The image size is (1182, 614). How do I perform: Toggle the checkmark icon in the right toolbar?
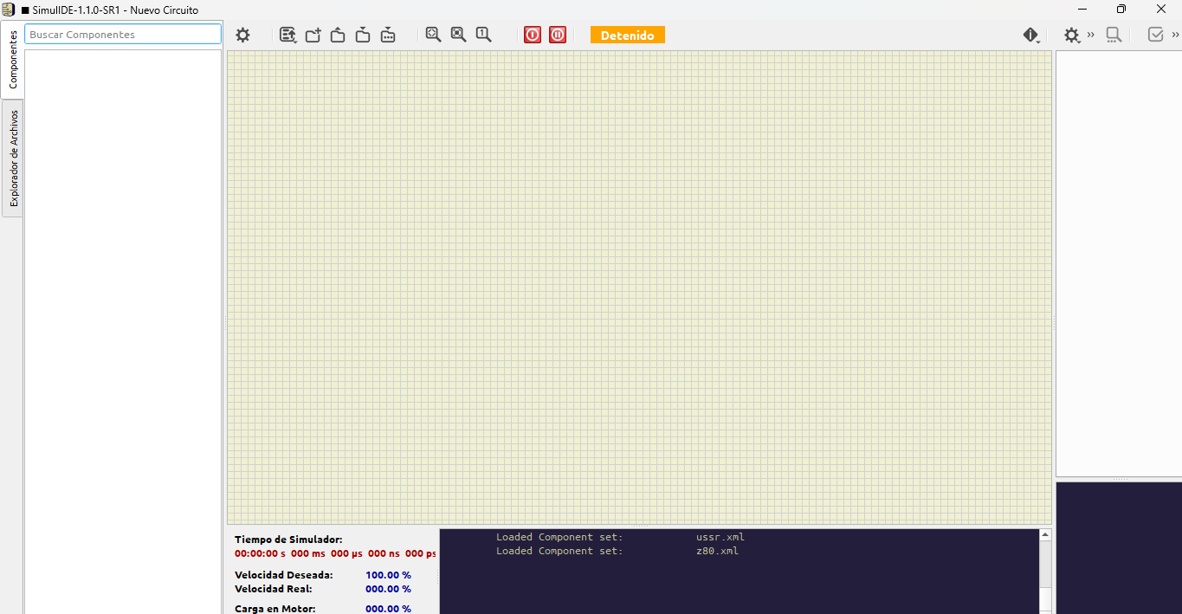pos(1155,35)
